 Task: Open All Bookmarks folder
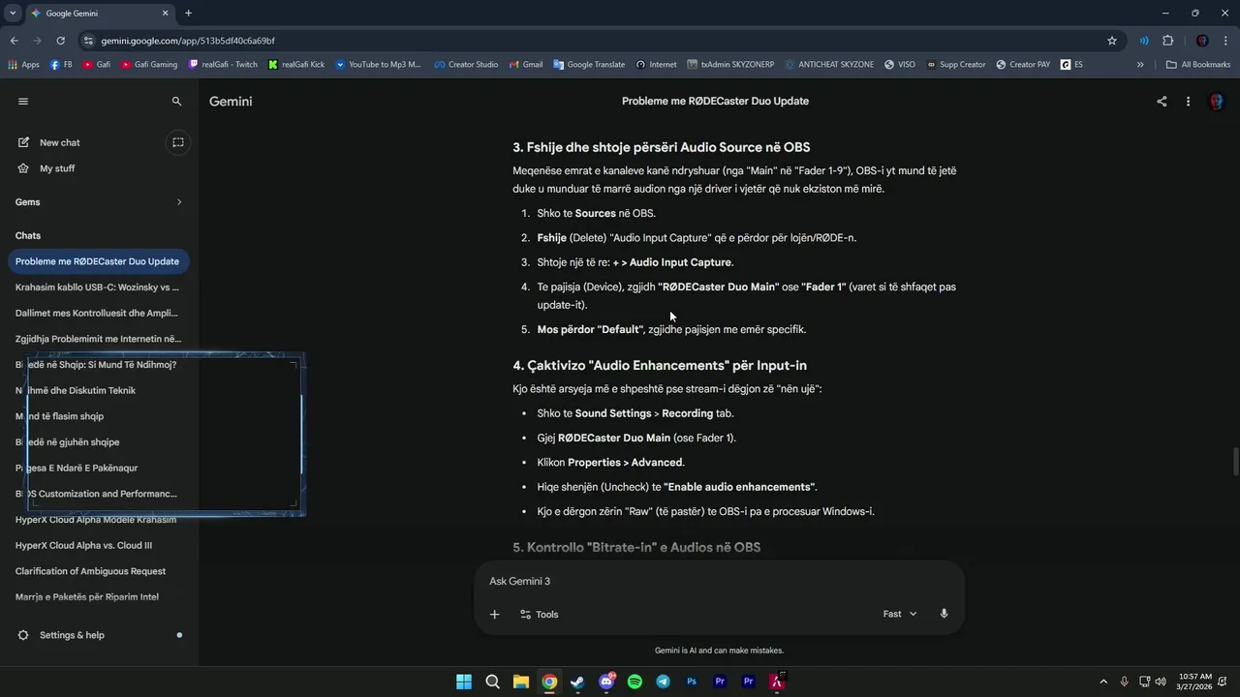[1198, 65]
